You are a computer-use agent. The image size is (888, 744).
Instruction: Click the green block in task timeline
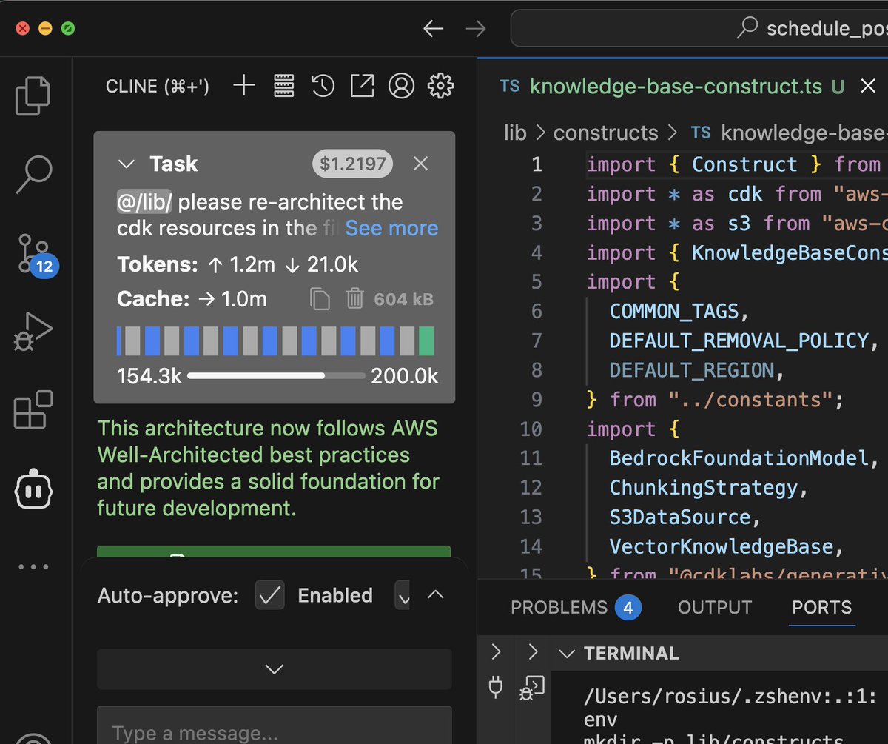pos(425,341)
